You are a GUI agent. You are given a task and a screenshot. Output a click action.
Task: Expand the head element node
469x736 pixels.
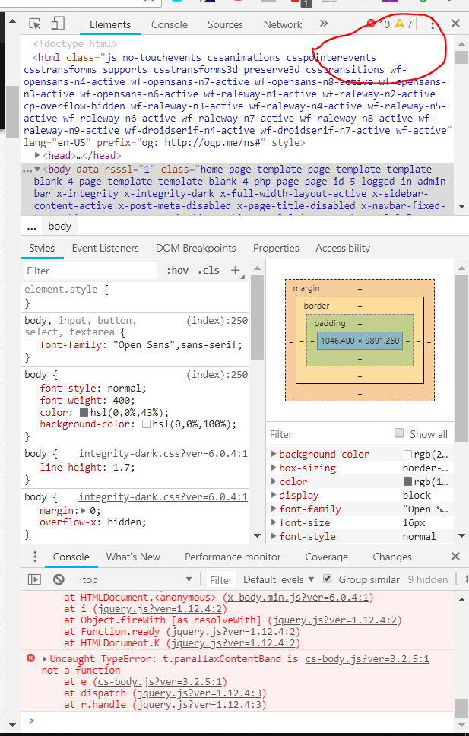click(x=37, y=155)
